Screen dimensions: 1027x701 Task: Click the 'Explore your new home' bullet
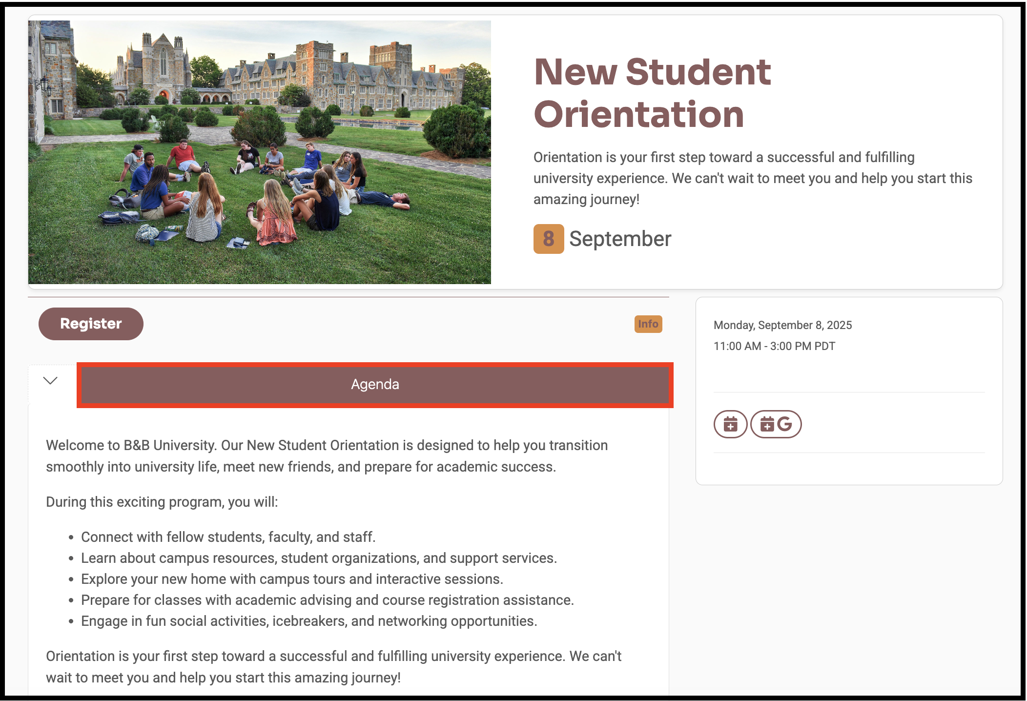292,579
